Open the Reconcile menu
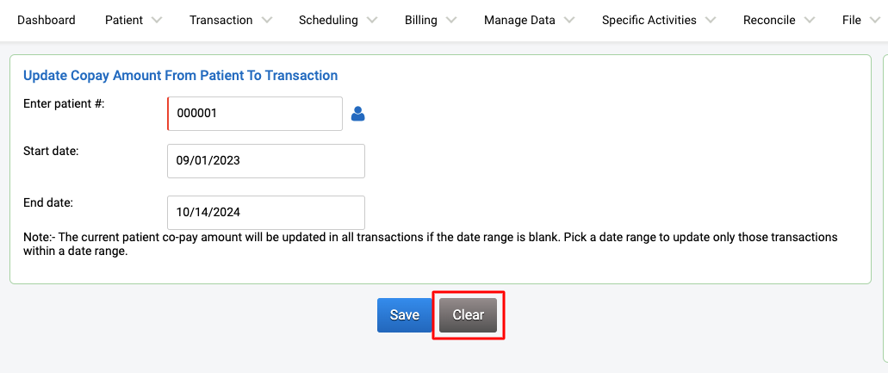Viewport: 888px width, 373px height. pyautogui.click(x=769, y=21)
